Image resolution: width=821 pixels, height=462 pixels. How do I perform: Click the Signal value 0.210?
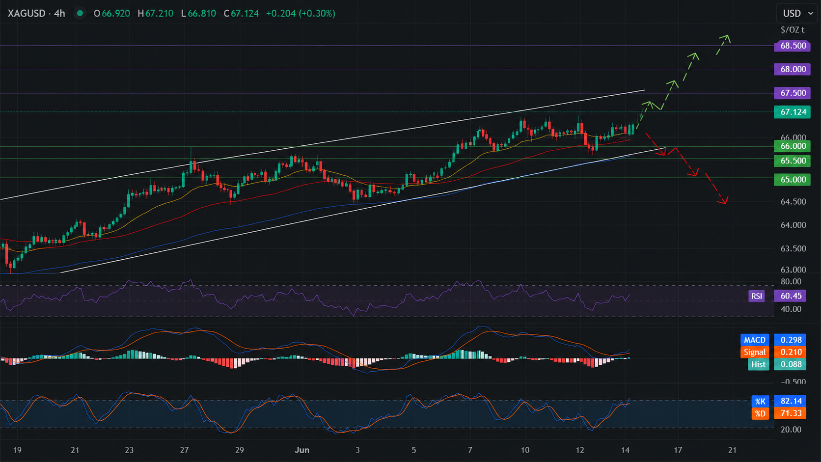coord(791,352)
